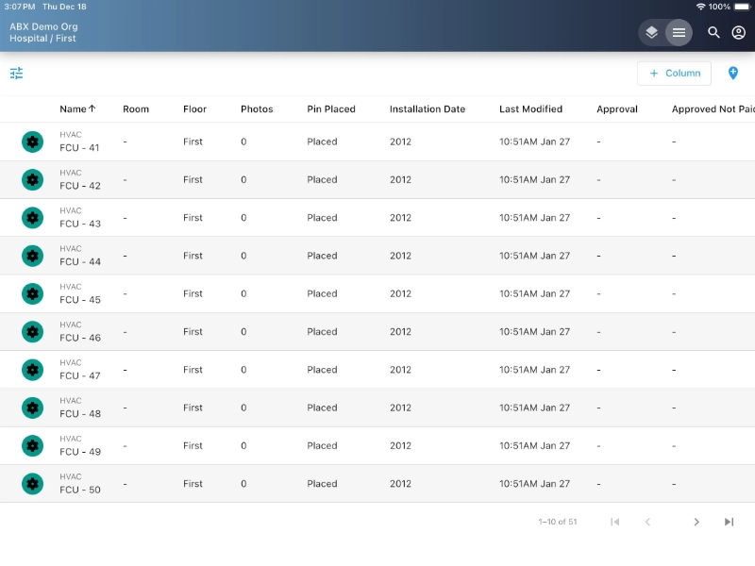755x566 pixels.
Task: Click the add location pin icon
Action: pos(733,73)
